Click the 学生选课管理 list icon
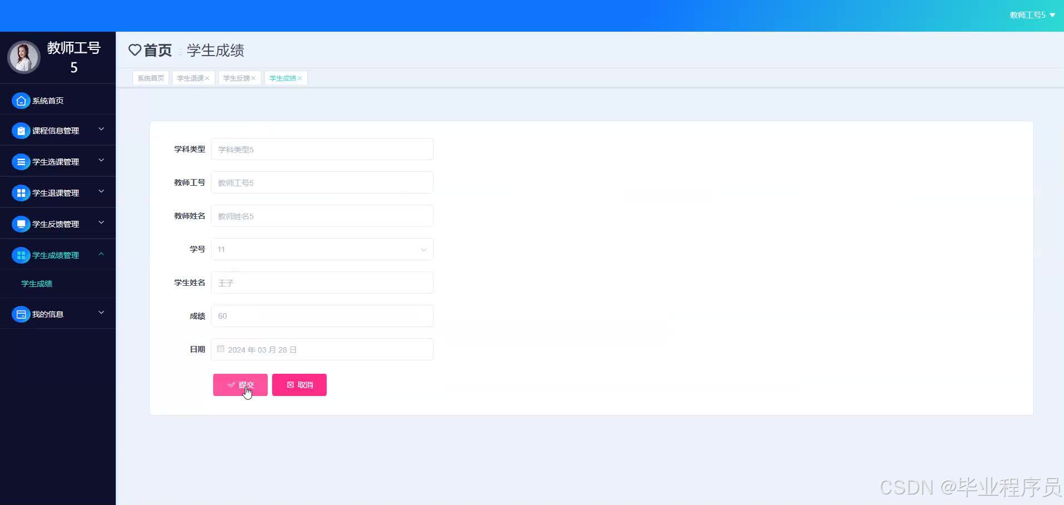This screenshot has height=505, width=1064. pos(21,162)
